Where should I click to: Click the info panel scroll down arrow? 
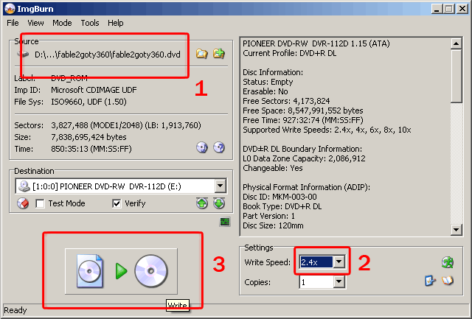point(457,230)
